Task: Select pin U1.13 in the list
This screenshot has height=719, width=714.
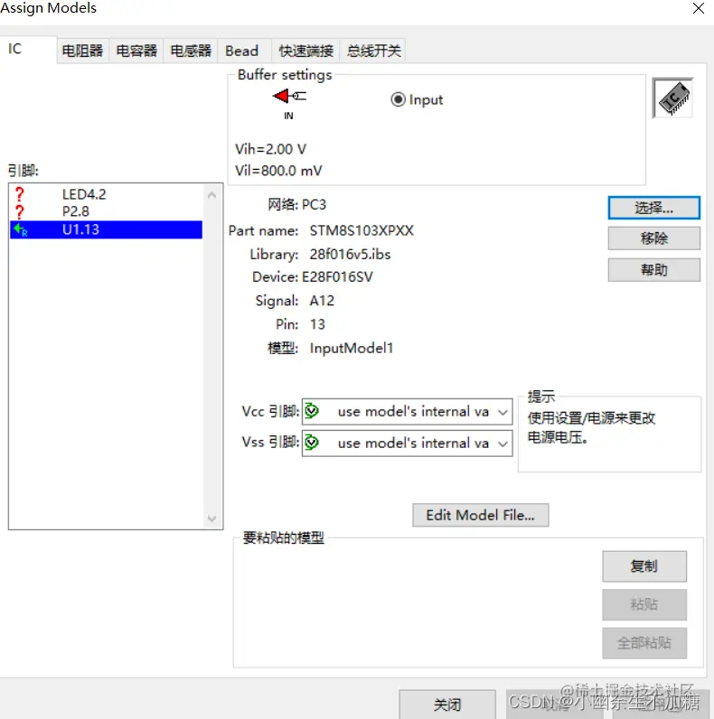Action: tap(106, 229)
